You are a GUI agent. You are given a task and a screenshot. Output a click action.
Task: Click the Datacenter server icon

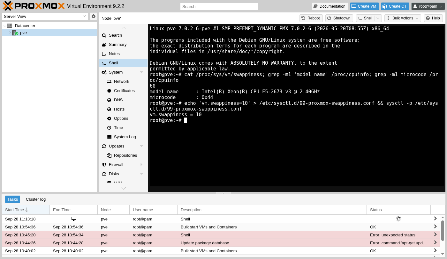[x=10, y=26]
